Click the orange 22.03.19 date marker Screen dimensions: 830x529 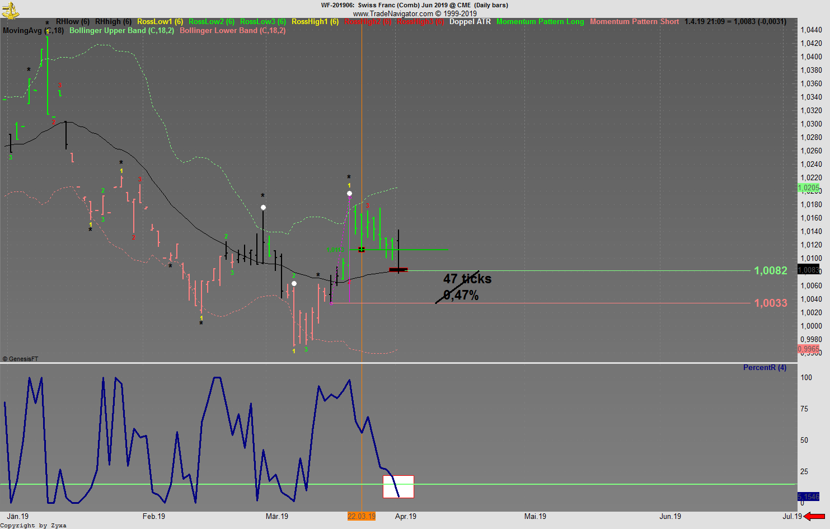(x=362, y=516)
